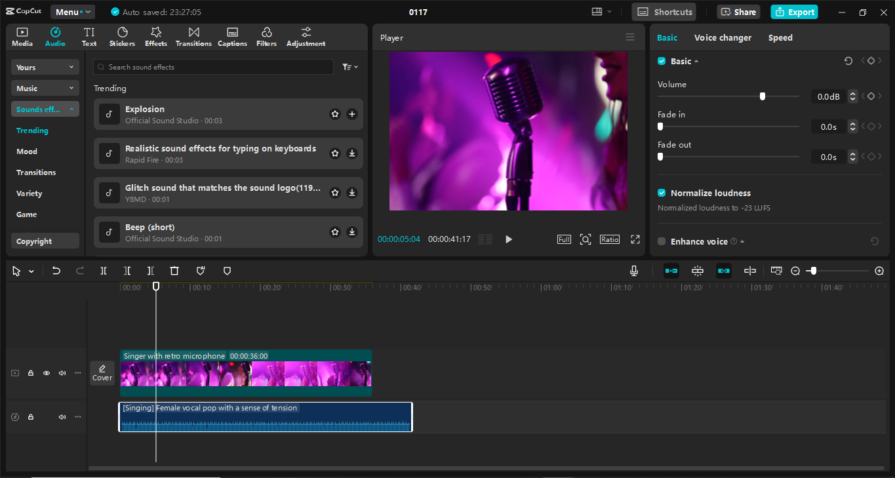This screenshot has height=478, width=895.
Task: Add a keyframe for Volume
Action: (x=871, y=96)
